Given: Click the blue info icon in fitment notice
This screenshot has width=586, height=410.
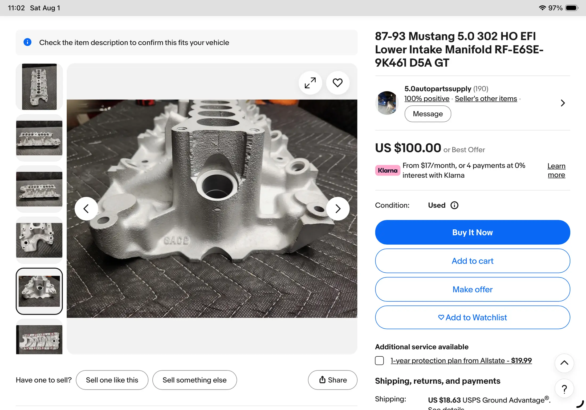Looking at the screenshot, I should pos(27,42).
